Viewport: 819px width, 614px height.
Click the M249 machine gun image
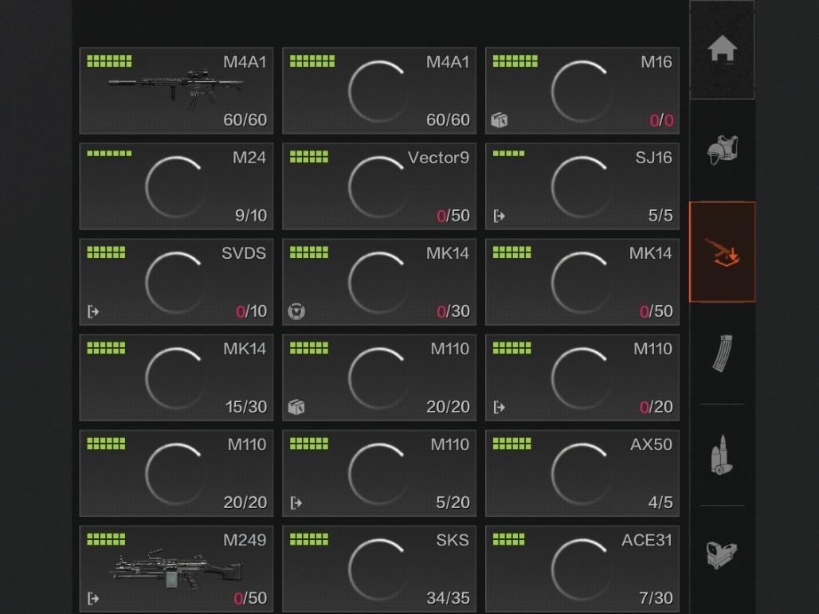point(176,570)
